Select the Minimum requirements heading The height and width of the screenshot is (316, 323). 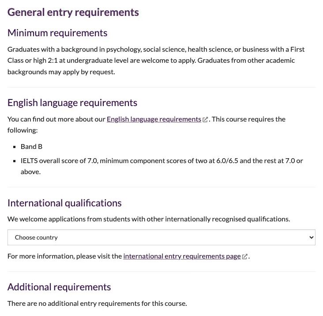(57, 33)
